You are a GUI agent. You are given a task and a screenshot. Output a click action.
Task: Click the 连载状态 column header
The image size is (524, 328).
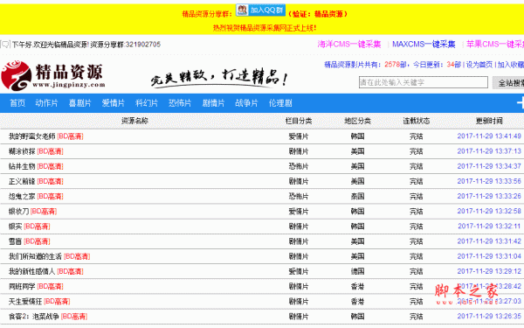[417, 121]
